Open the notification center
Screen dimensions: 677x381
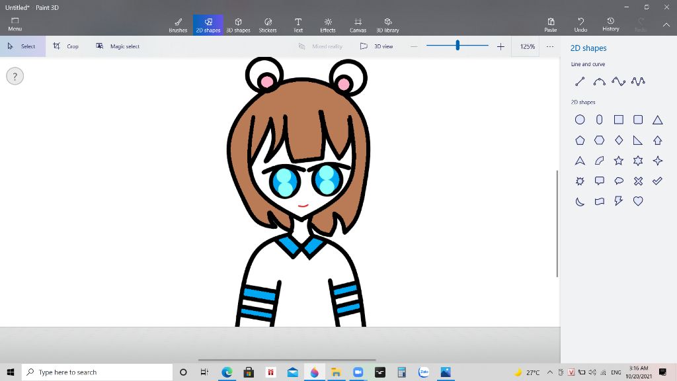click(x=662, y=372)
